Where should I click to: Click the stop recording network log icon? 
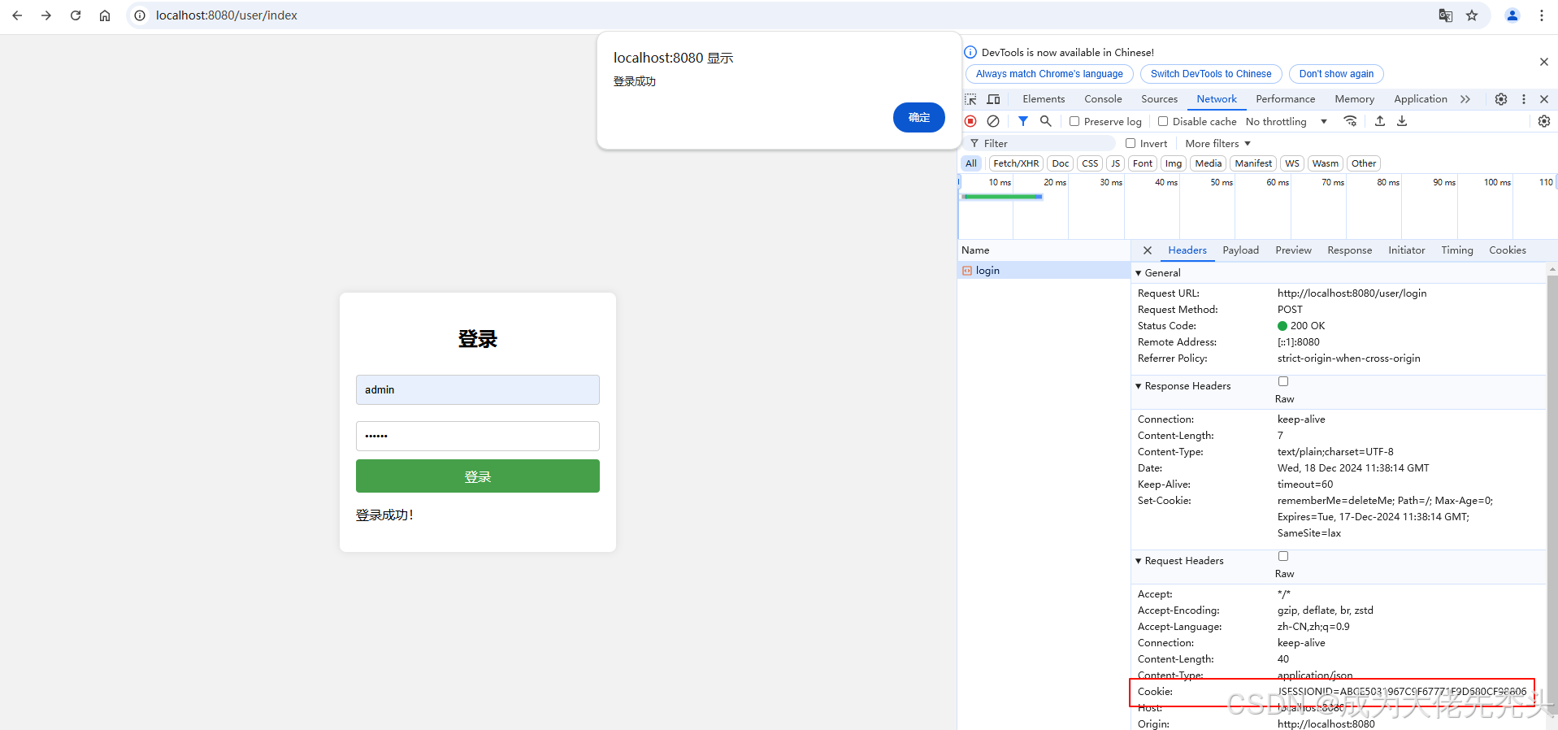970,121
